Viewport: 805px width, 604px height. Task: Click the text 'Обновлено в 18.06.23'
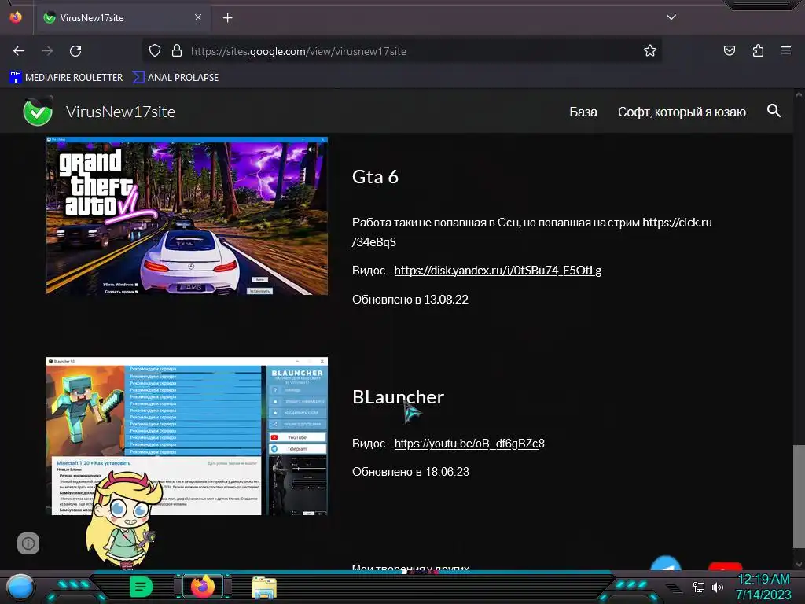pos(410,472)
